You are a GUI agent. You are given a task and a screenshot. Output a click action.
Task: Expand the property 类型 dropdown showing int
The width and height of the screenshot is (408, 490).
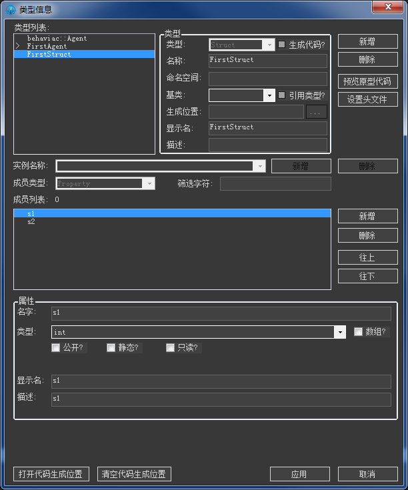(339, 332)
